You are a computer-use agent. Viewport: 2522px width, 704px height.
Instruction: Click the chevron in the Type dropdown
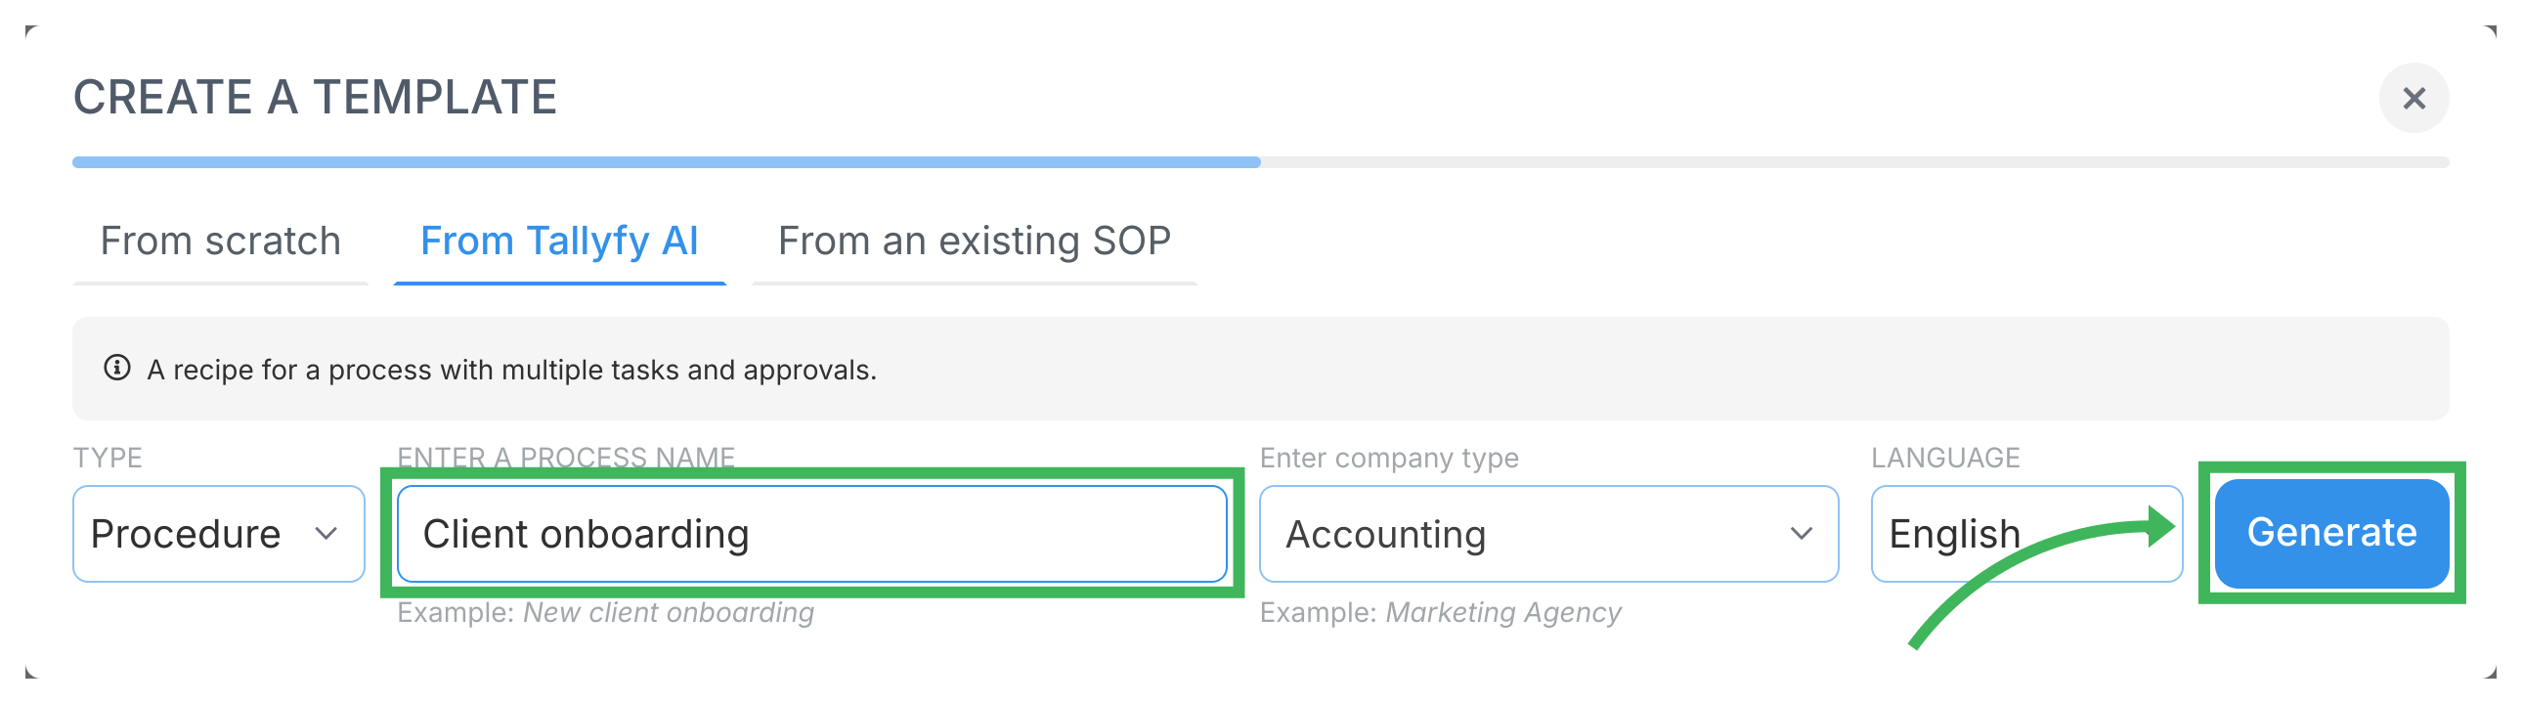(x=326, y=534)
